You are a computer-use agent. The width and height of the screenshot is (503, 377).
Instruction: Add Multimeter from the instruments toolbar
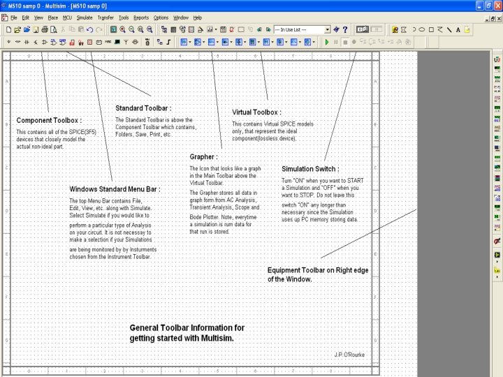pos(497,59)
